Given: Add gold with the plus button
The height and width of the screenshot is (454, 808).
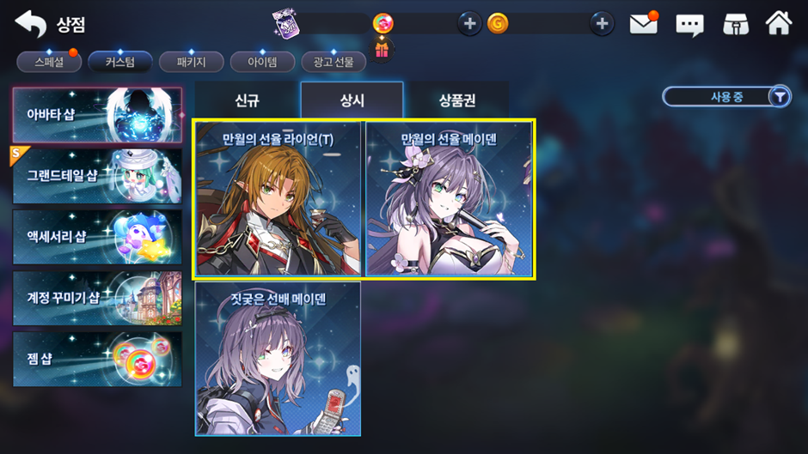Looking at the screenshot, I should (602, 24).
